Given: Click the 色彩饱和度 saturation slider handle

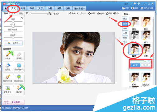Looking at the screenshot, I should (13, 32).
